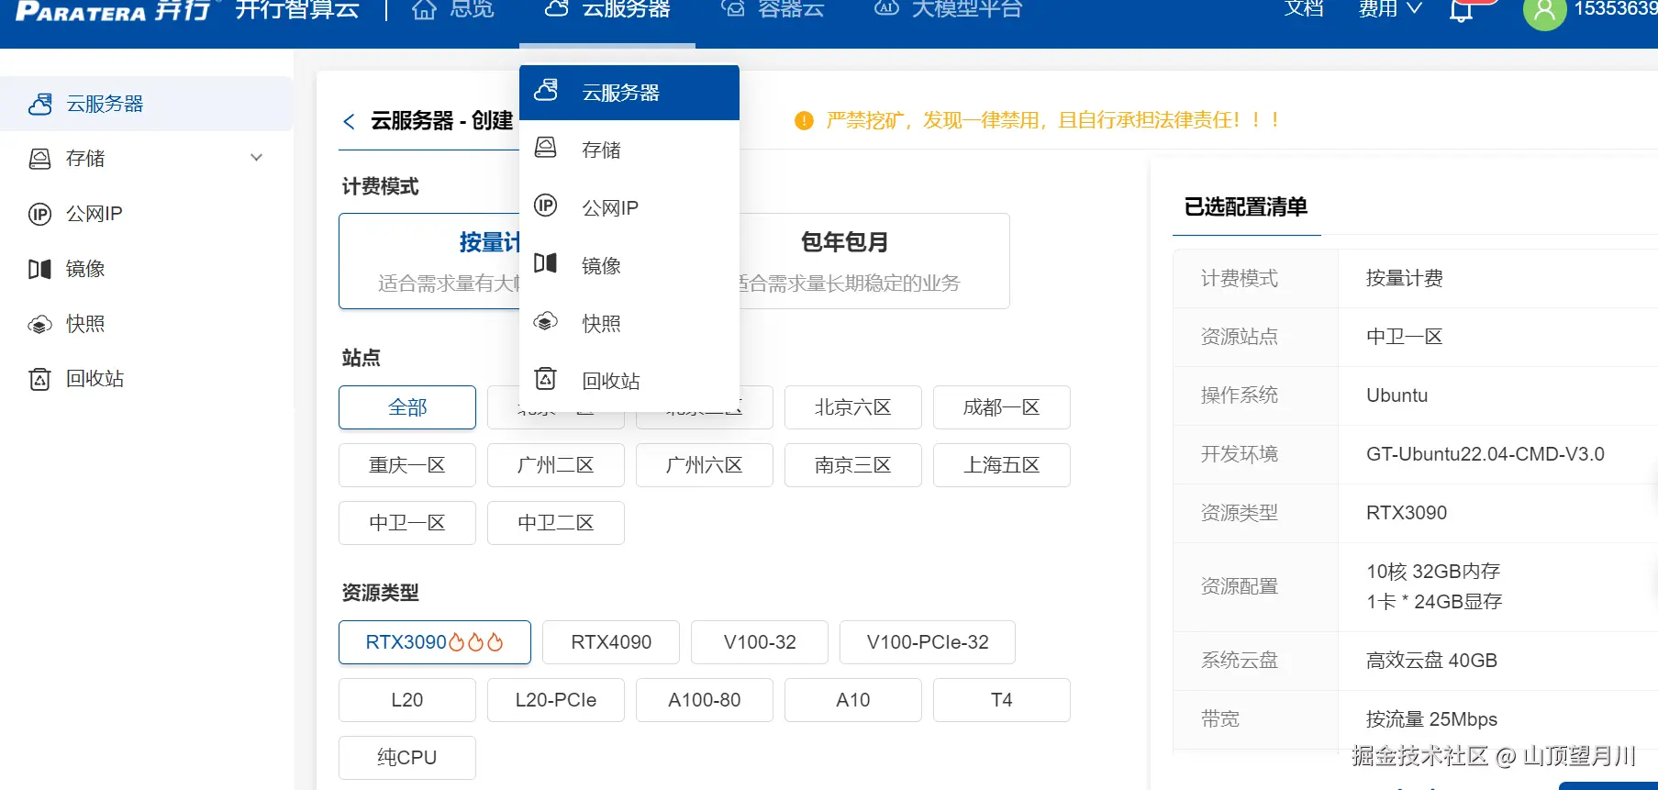Click the AI large model platform icon
The height and width of the screenshot is (790, 1658).
pos(886,8)
